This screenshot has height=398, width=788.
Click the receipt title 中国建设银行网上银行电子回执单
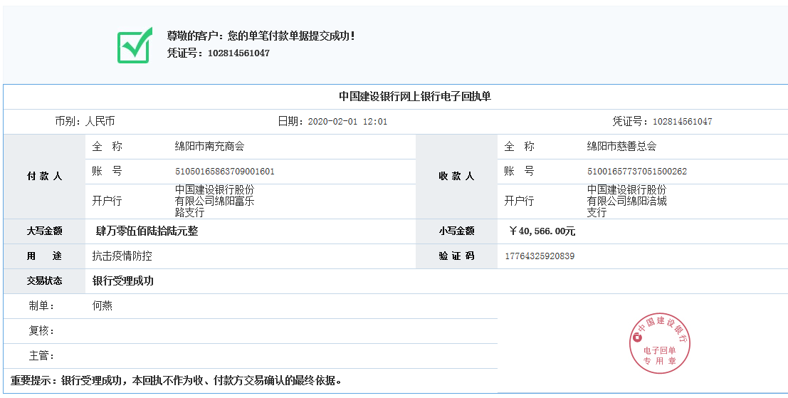pyautogui.click(x=414, y=97)
